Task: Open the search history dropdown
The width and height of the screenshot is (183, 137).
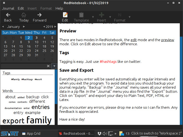Action: point(54,66)
